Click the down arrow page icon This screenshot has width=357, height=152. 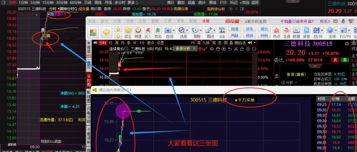click(118, 36)
